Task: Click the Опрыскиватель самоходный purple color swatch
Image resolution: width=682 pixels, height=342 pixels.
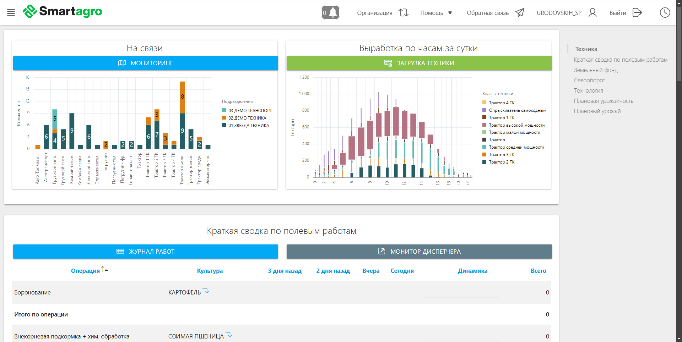Action: pyautogui.click(x=484, y=110)
